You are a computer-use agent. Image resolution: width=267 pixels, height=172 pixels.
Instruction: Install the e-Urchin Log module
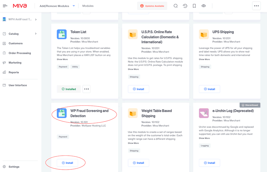tap(210, 163)
